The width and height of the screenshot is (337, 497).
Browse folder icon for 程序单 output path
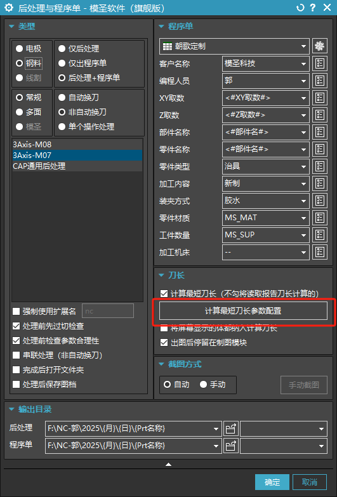[x=231, y=446]
